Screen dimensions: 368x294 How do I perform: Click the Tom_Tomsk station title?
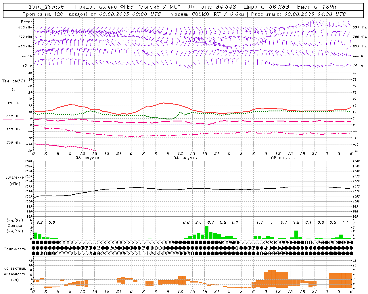[x=47, y=7]
